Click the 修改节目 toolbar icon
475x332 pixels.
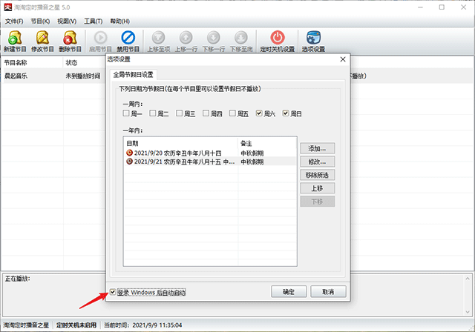tap(43, 38)
